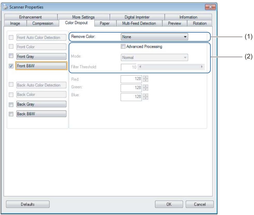Click the Cancel button

[200, 204]
